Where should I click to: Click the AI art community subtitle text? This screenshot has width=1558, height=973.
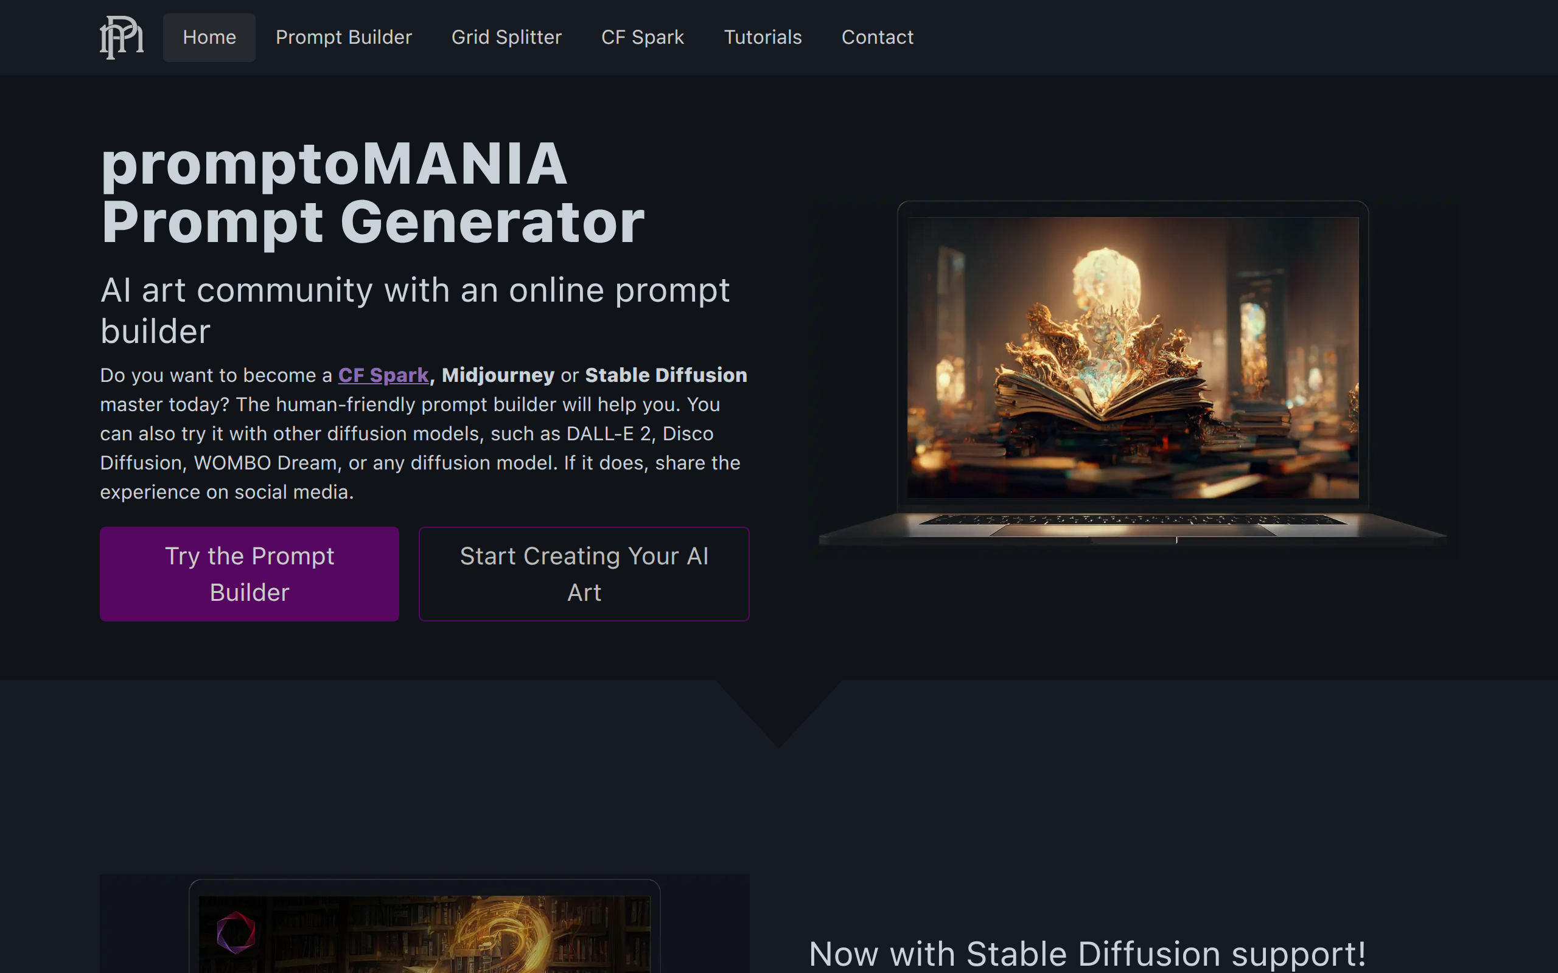click(415, 310)
